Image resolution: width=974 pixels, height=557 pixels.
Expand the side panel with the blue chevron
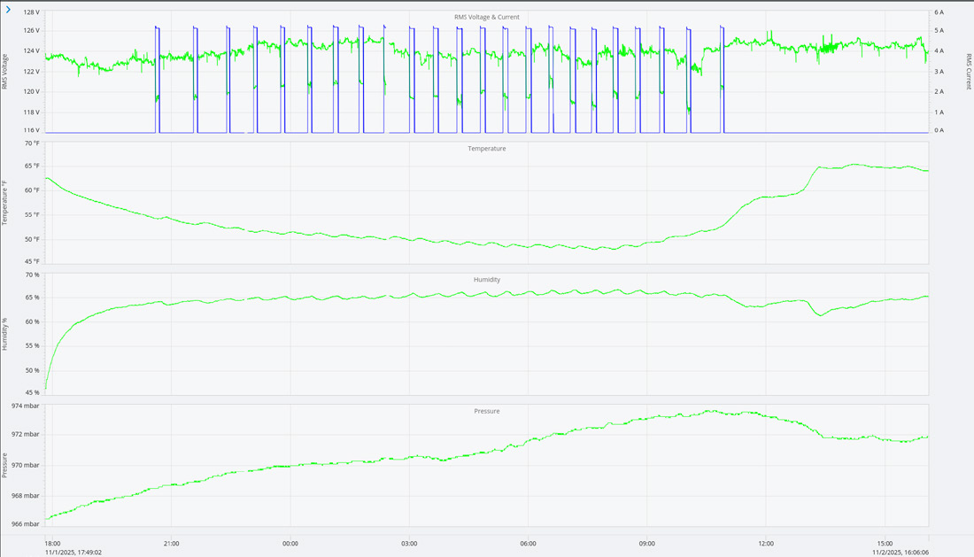pyautogui.click(x=8, y=10)
